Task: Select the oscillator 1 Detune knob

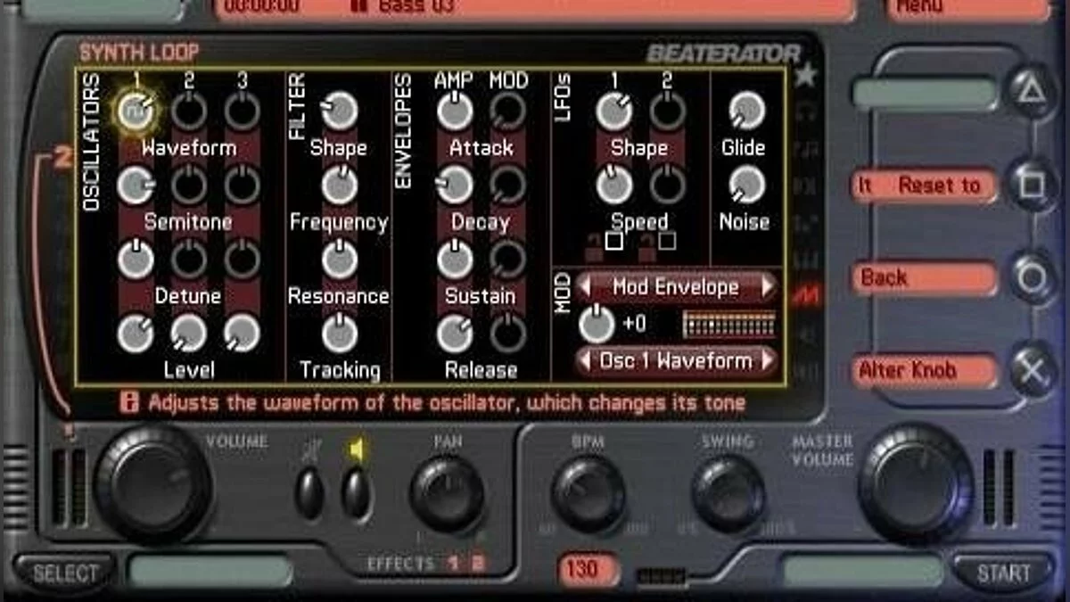Action: (x=136, y=260)
